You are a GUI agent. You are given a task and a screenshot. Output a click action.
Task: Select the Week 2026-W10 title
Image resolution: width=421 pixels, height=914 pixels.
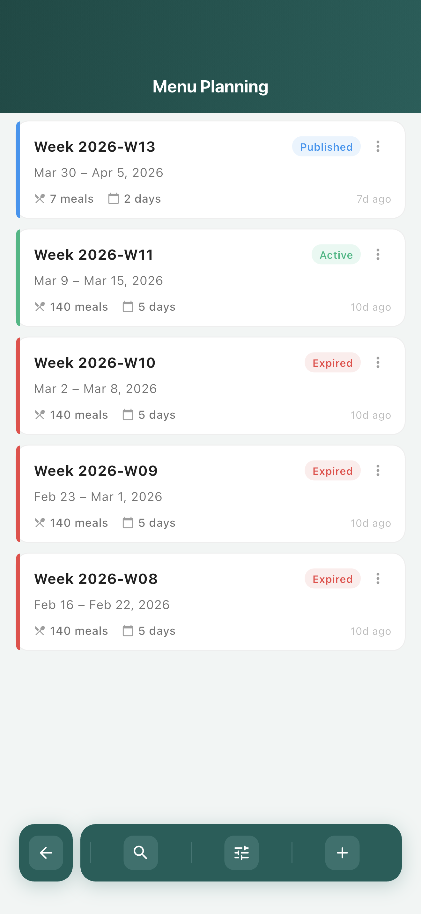(95, 363)
